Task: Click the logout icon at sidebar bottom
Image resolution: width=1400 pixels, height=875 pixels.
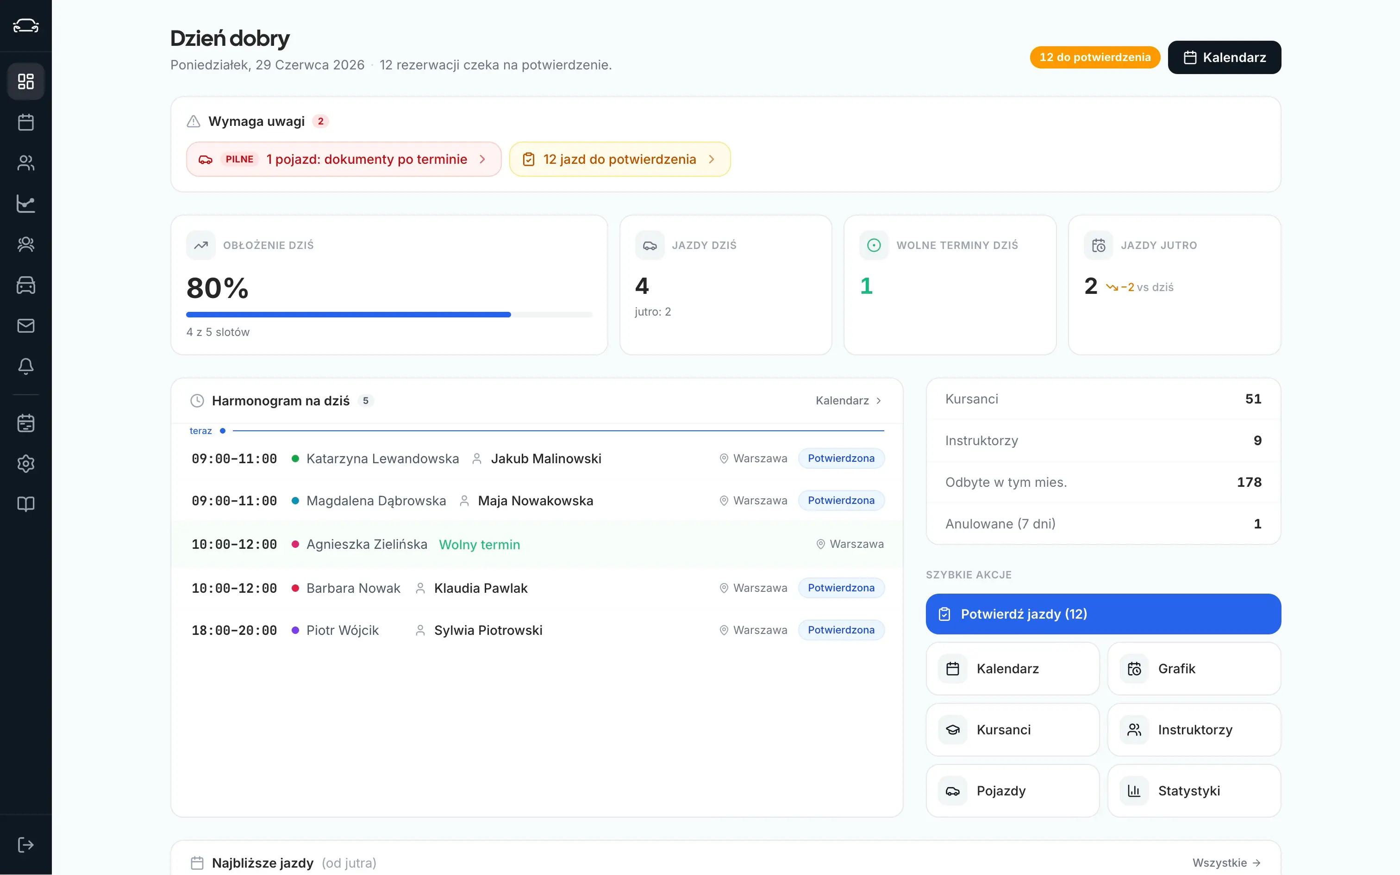Action: pyautogui.click(x=25, y=845)
